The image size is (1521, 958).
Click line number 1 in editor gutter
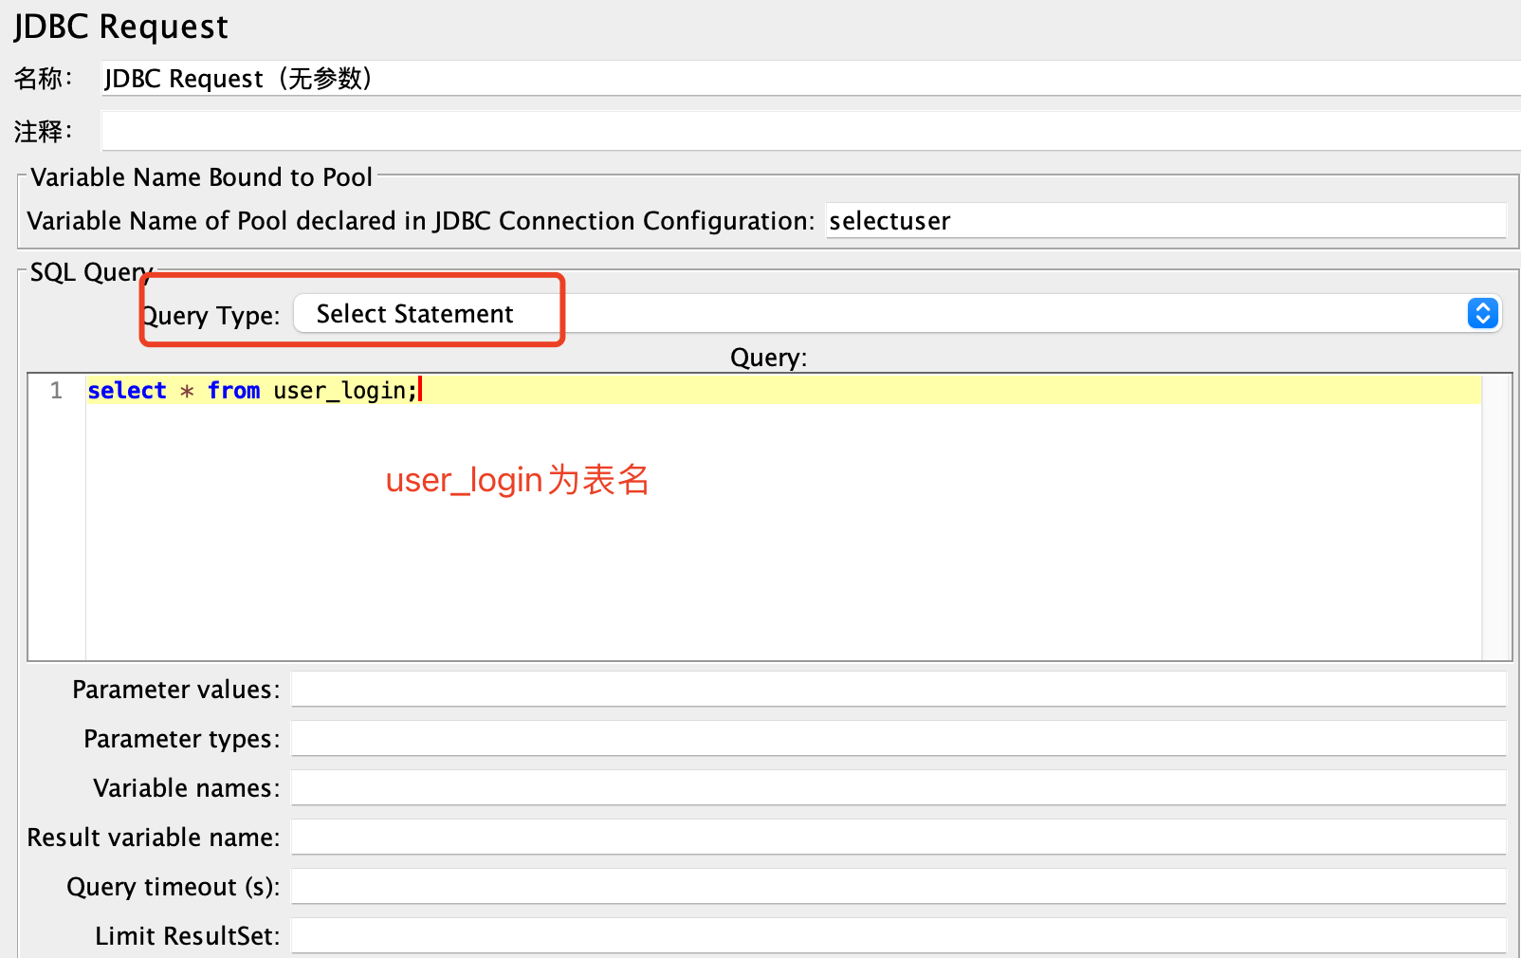[57, 391]
